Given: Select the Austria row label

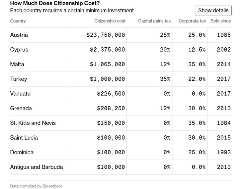Looking at the screenshot, I should point(19,35).
